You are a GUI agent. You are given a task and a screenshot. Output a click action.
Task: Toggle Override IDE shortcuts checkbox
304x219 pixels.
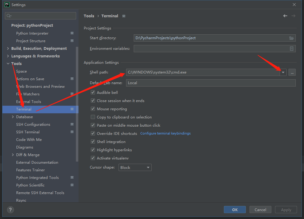[93, 133]
